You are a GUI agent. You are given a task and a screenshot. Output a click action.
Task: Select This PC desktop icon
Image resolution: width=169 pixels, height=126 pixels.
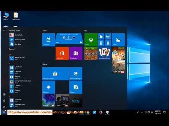6,16
